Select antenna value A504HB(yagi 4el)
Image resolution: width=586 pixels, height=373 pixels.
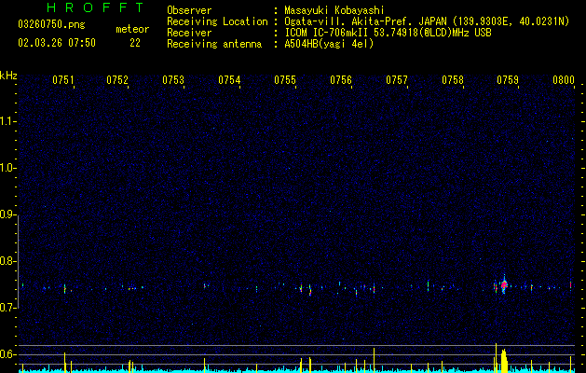coord(329,44)
